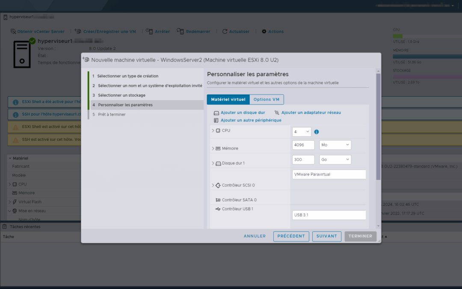Screen dimensions: 462x289
Task: Click the Tâche column header
Action: pos(8,236)
